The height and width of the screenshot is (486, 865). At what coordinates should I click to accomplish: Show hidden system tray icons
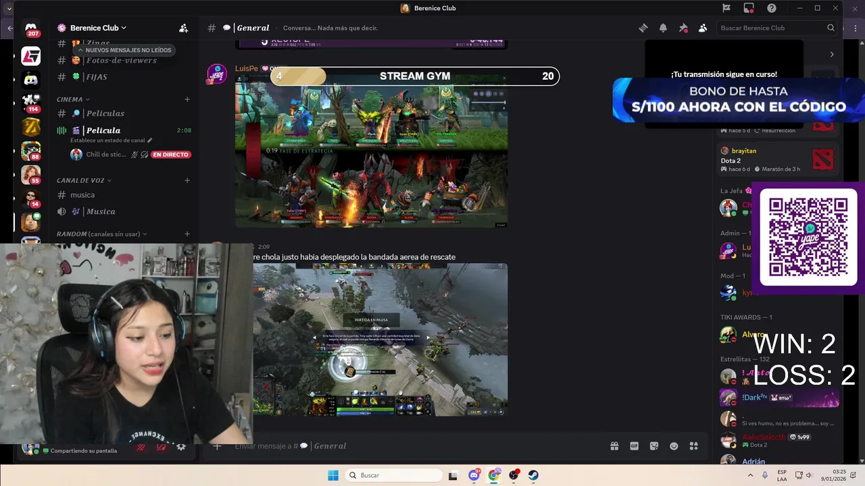[x=750, y=475]
